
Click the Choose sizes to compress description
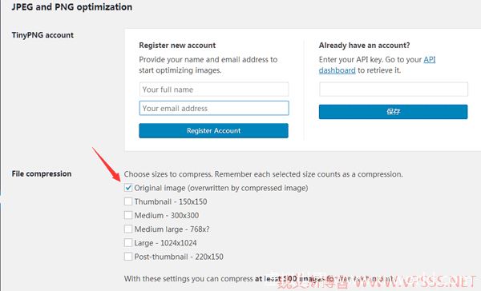[264, 174]
